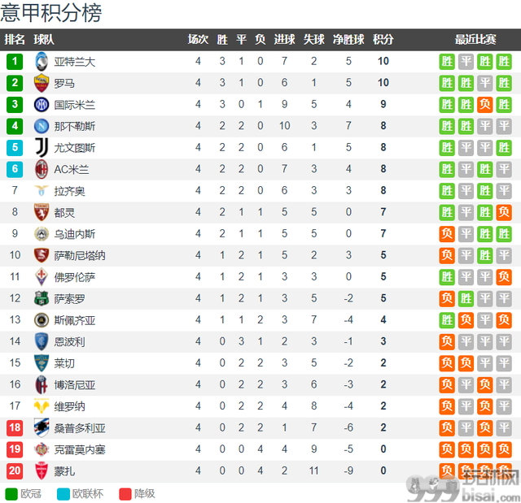Select the Napoli club badge
The height and width of the screenshot is (503, 521).
click(42, 126)
